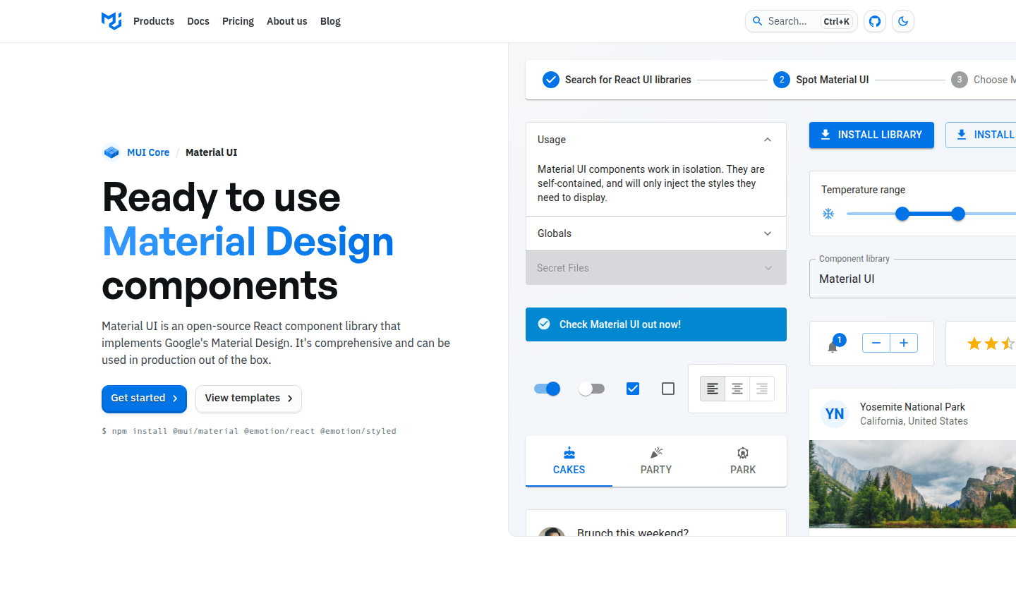Click the notification bell with badge

point(834,343)
